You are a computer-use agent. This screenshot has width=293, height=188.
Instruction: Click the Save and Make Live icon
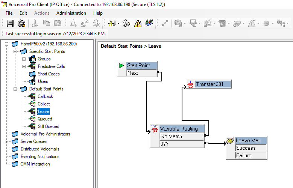(21, 23)
